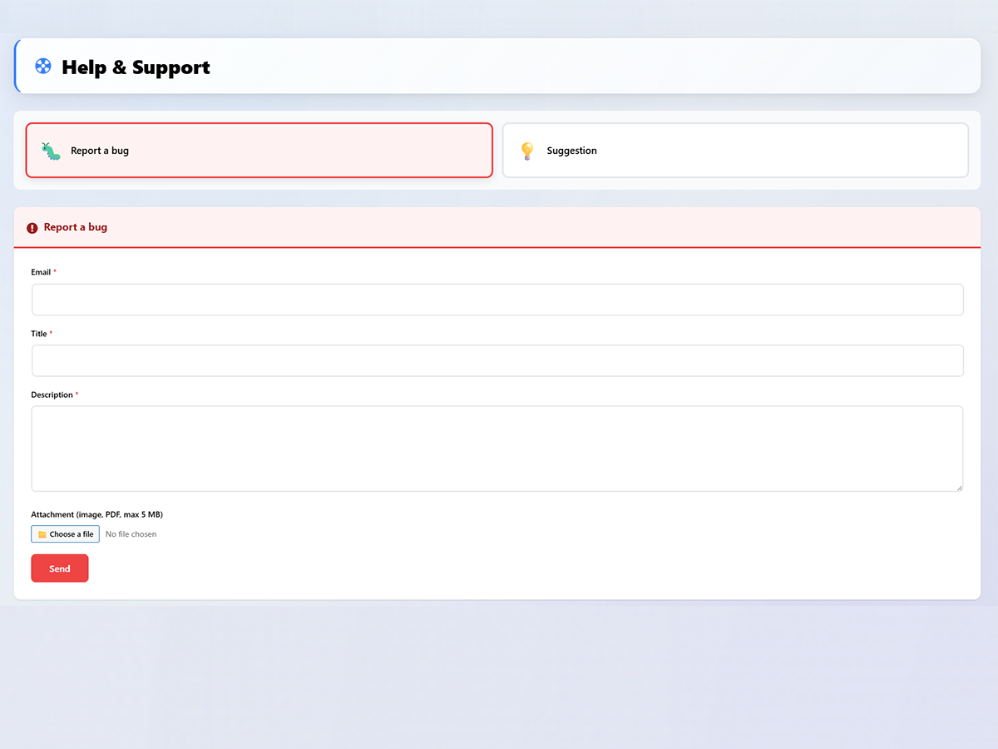
Task: Click the Description field label
Action: pyautogui.click(x=52, y=394)
